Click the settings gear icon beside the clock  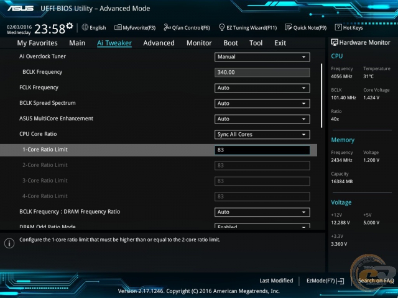pos(69,26)
